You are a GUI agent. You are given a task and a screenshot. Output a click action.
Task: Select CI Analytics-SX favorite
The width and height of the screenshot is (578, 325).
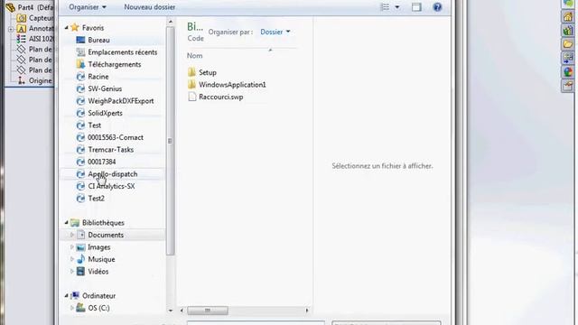111,186
